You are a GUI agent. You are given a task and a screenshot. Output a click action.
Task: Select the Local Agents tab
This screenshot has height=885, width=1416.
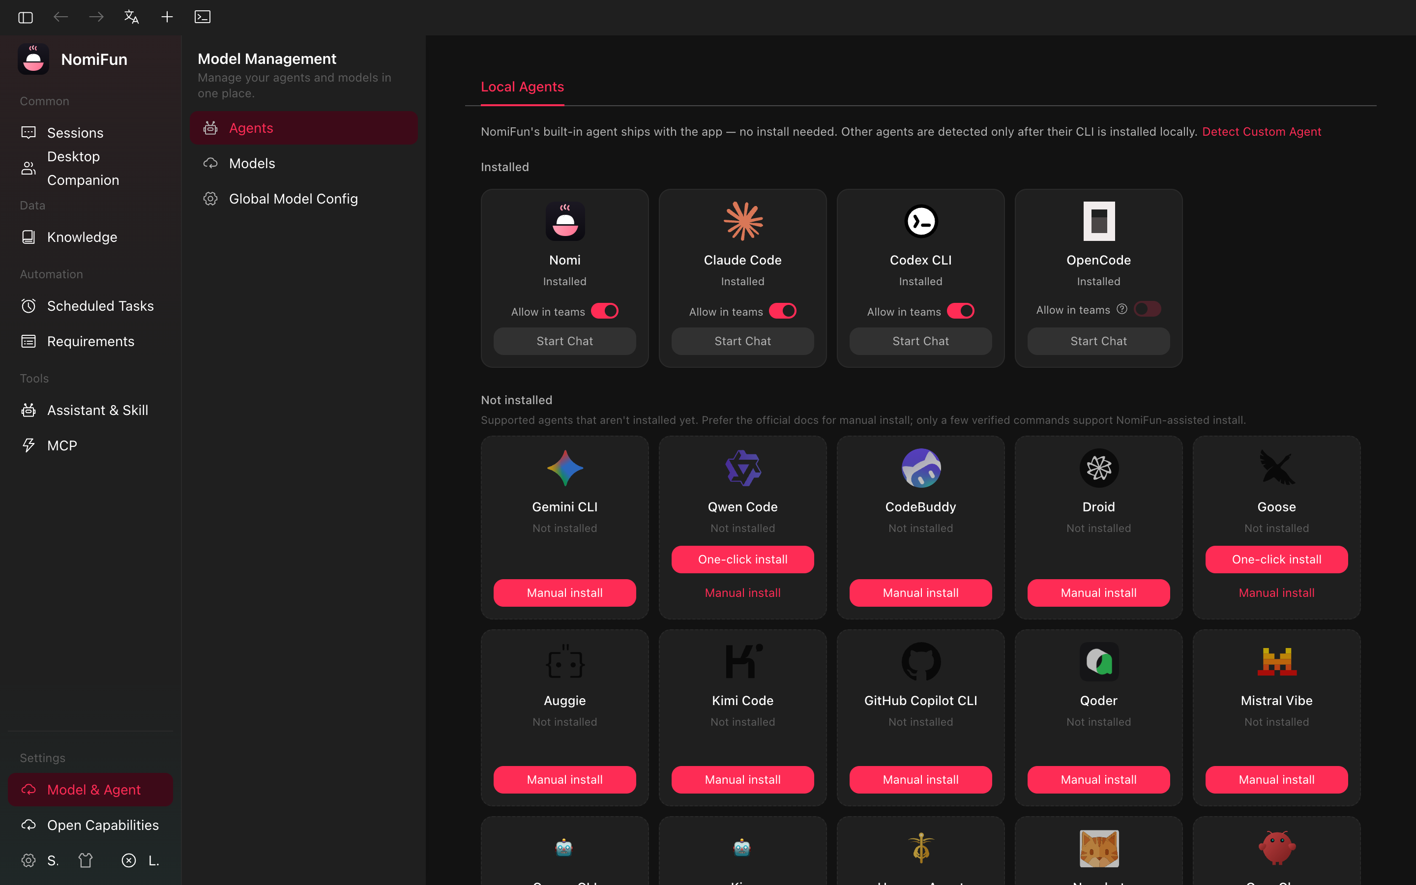(523, 87)
